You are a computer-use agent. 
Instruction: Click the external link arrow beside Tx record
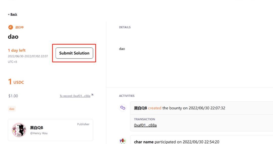(92, 95)
